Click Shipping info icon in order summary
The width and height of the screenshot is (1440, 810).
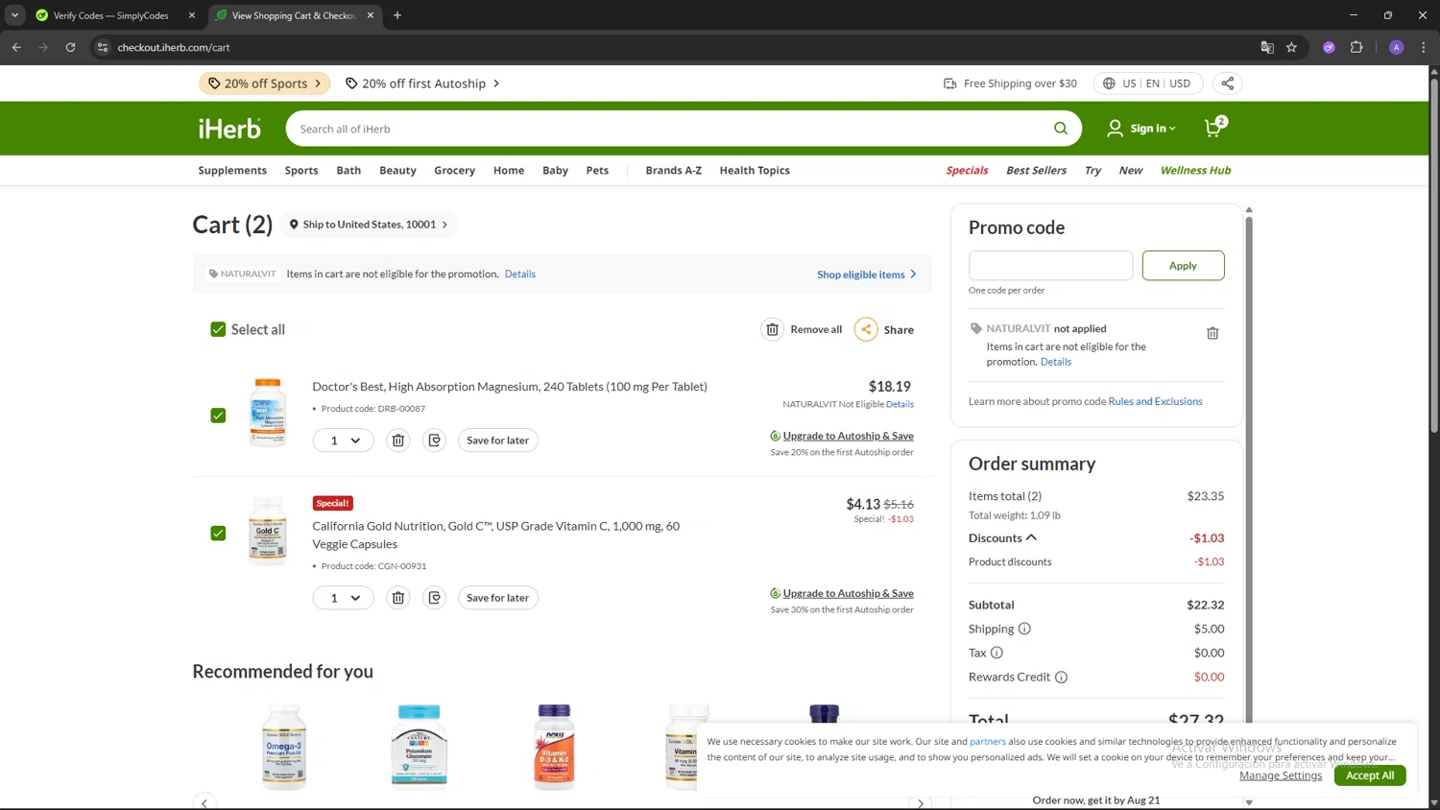[1024, 629]
